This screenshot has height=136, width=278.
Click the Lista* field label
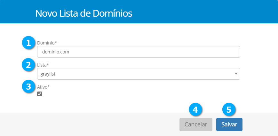point(43,65)
